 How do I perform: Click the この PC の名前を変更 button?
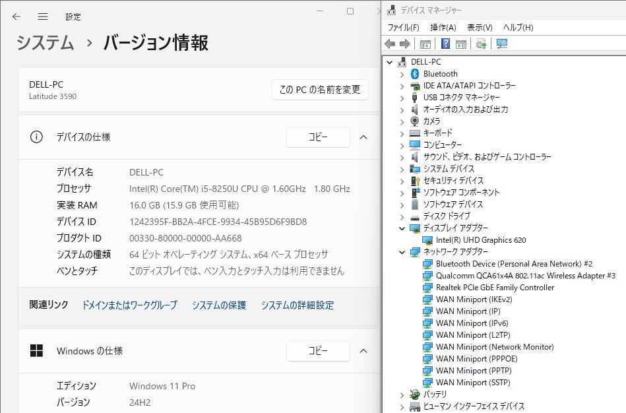(x=319, y=90)
